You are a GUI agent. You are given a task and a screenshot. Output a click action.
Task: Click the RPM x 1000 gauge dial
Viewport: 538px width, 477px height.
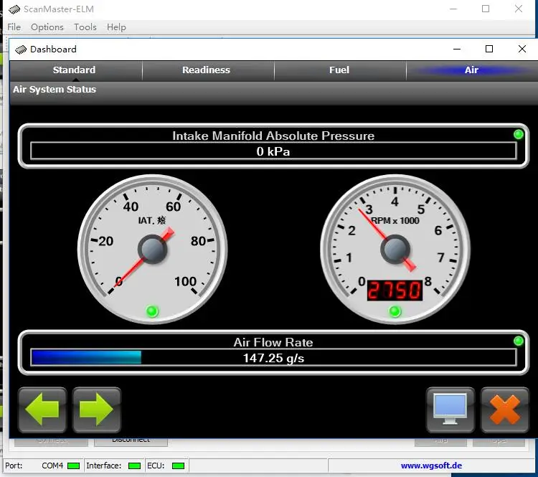click(395, 250)
